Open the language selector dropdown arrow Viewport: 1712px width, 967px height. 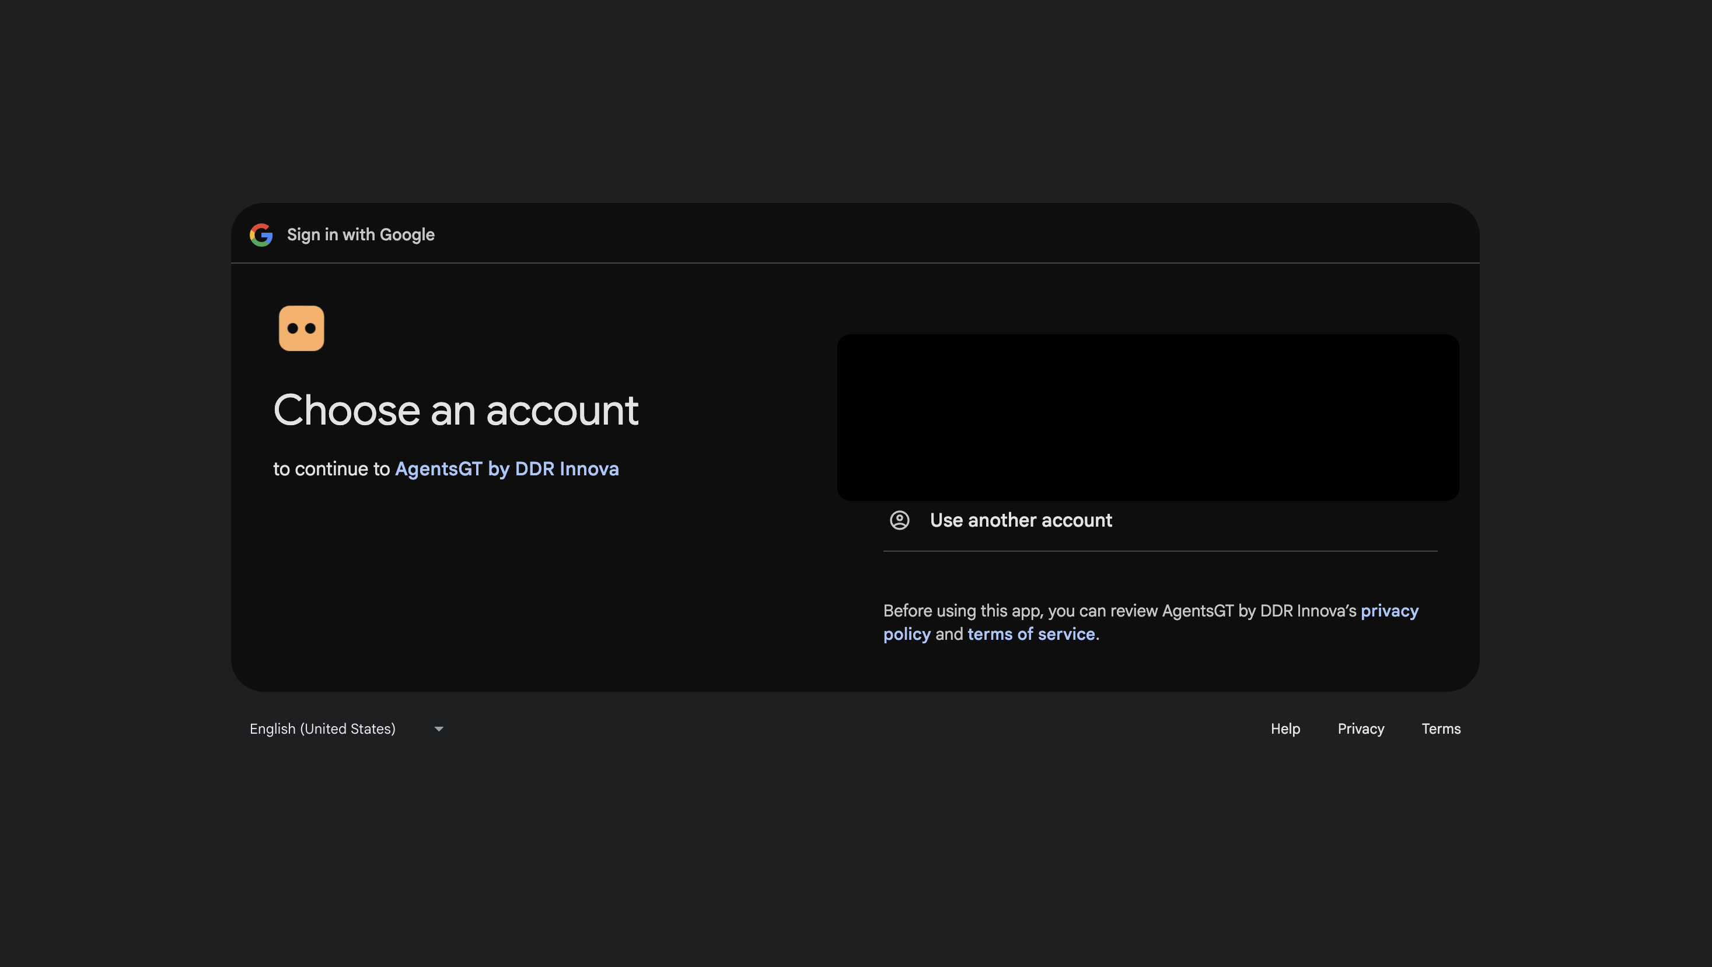tap(438, 728)
